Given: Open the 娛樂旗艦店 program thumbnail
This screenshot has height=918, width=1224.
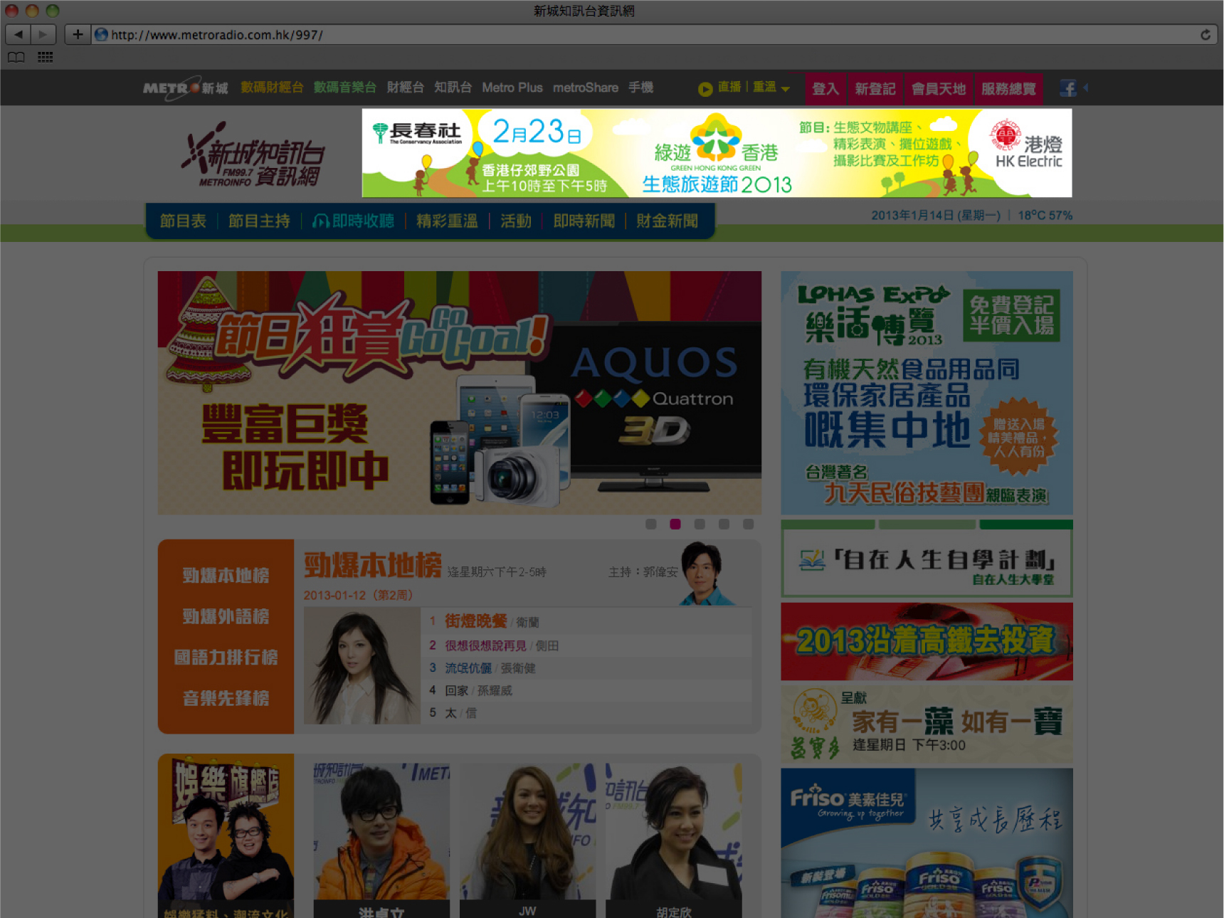Looking at the screenshot, I should point(226,836).
